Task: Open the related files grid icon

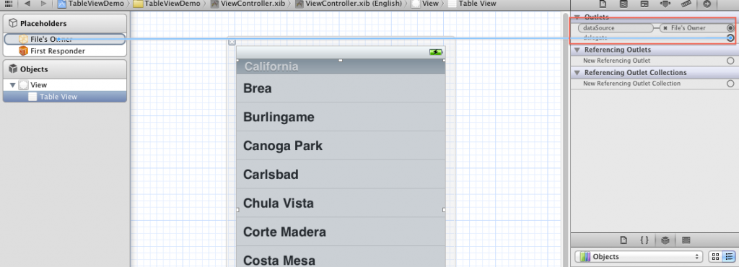Action: click(x=9, y=4)
